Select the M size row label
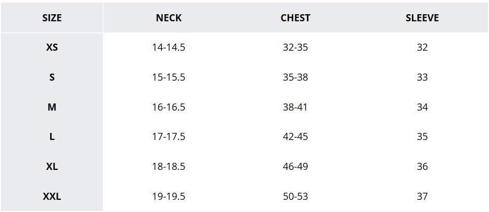 point(52,107)
